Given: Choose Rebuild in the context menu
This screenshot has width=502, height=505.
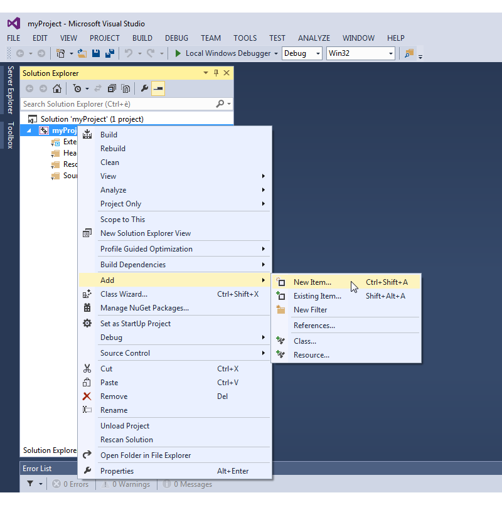Looking at the screenshot, I should [x=175, y=149].
